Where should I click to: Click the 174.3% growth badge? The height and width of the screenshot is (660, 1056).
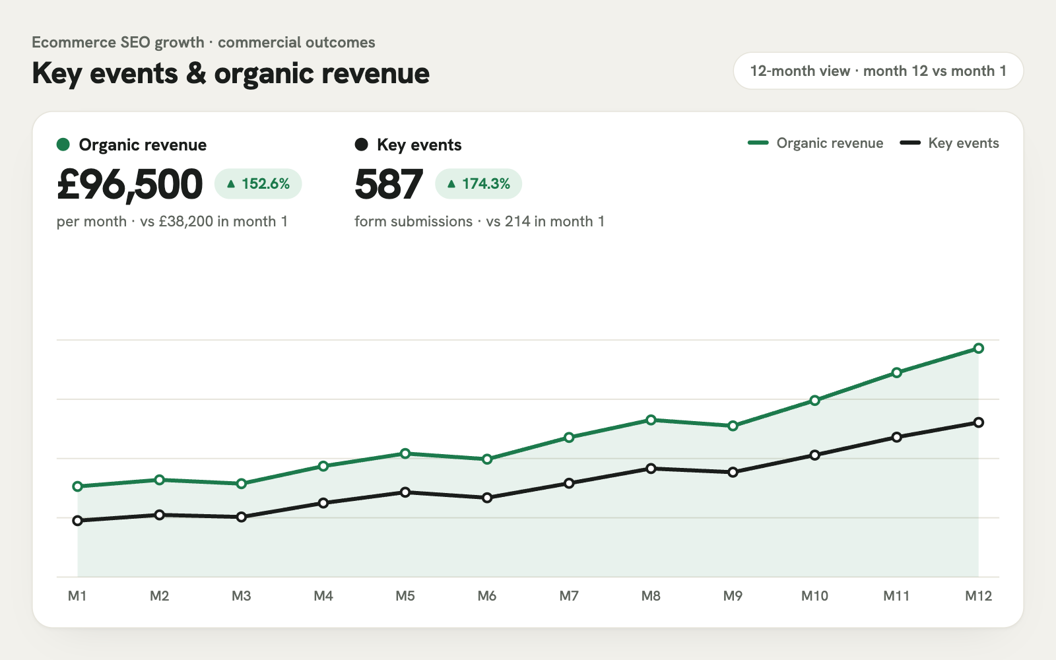pos(478,183)
